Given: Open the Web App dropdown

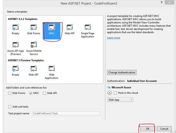Looking at the screenshot, I should point(120,100).
